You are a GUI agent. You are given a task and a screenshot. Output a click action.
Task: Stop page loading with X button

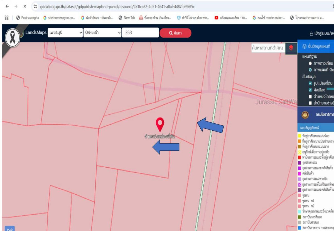click(25, 6)
